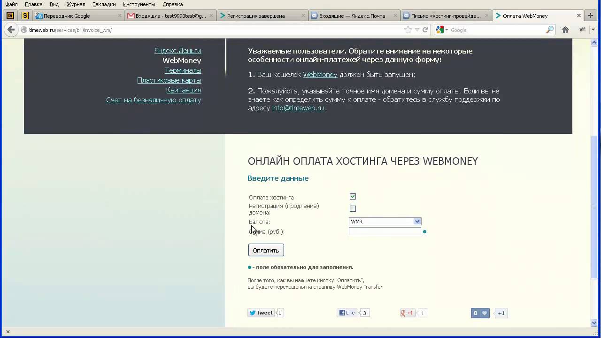Open the Журнал menu
The height and width of the screenshot is (338, 601).
[76, 4]
